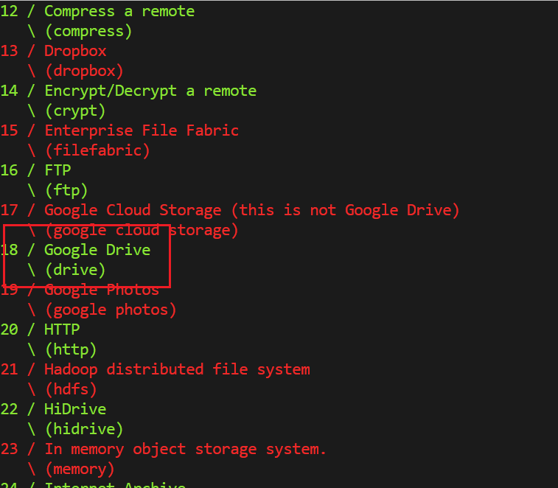
Task: Click the "Google Cloud Storage" option line
Action: point(251,210)
